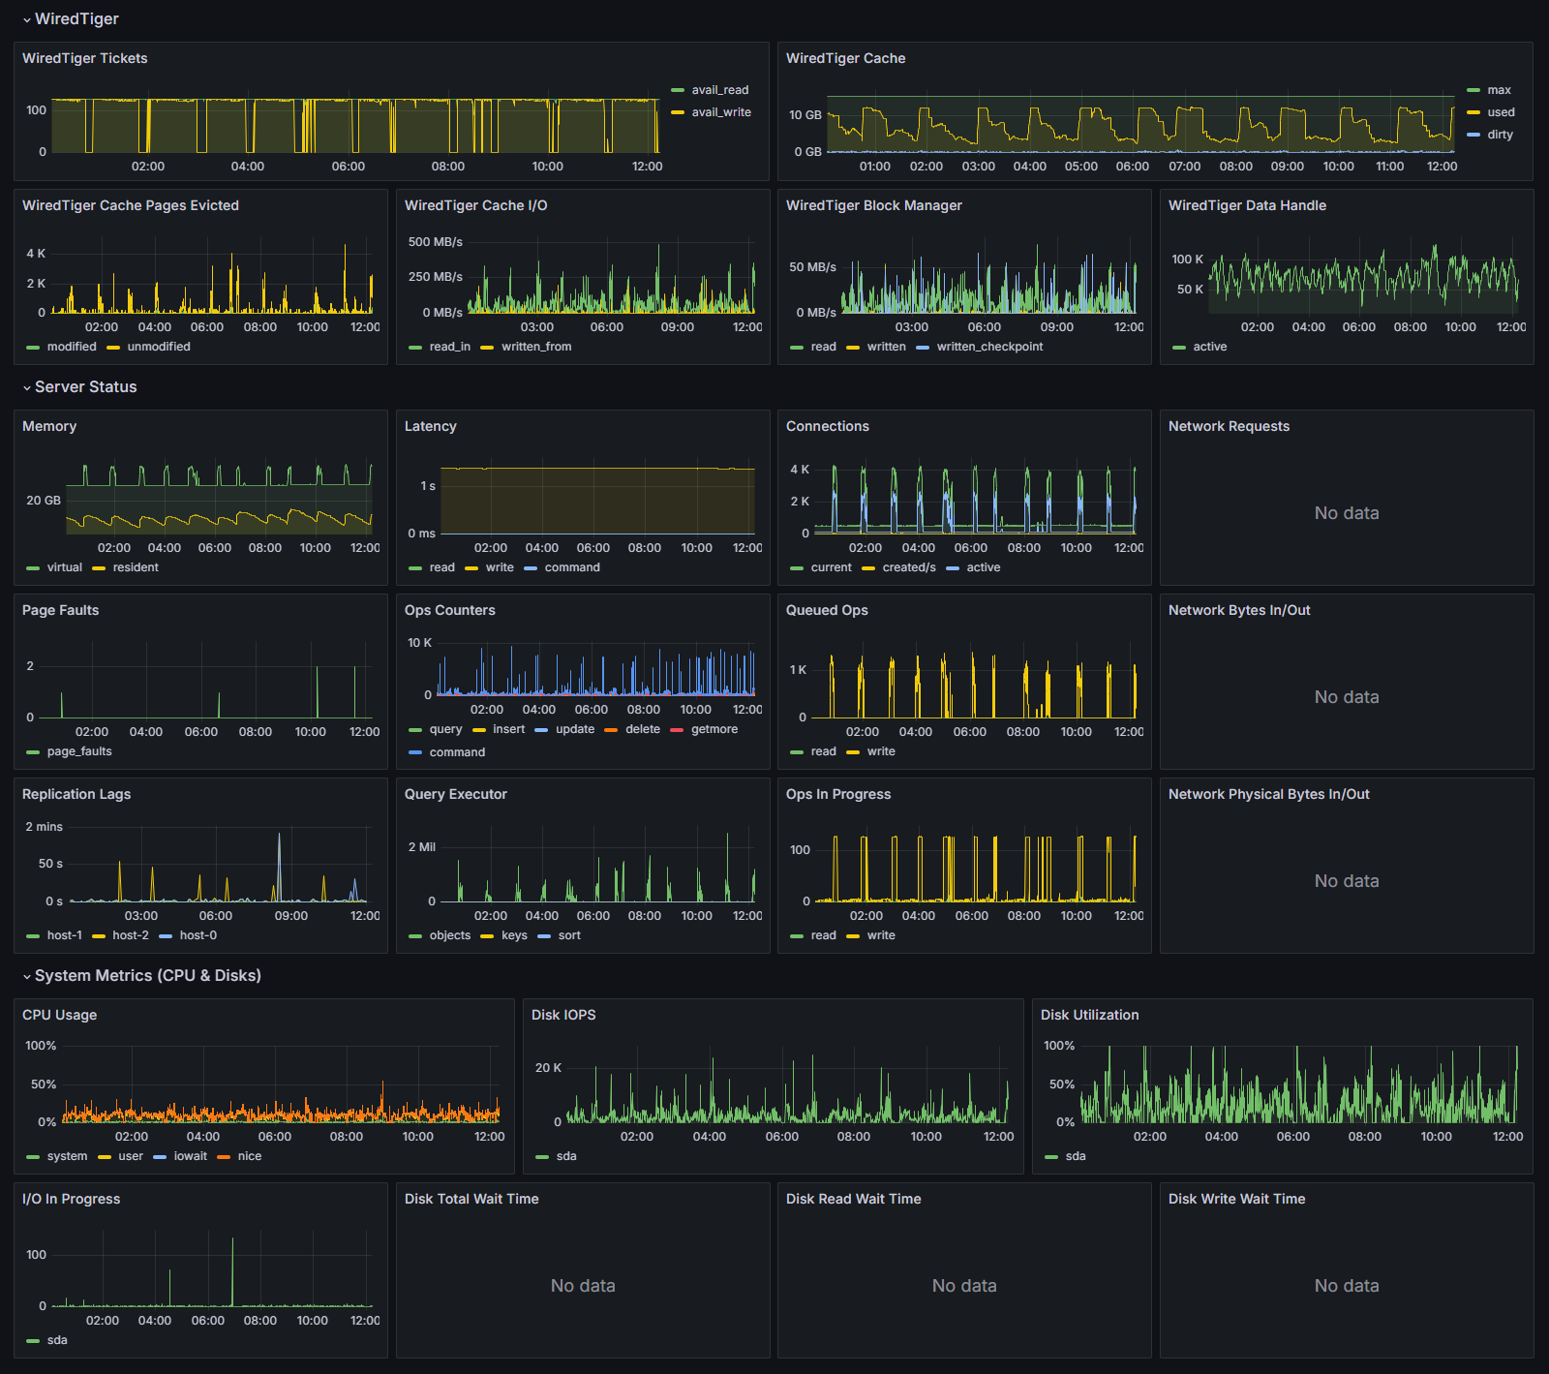Toggle avail_read series in WiredTiger Tickets legend
This screenshot has width=1549, height=1374.
719,90
